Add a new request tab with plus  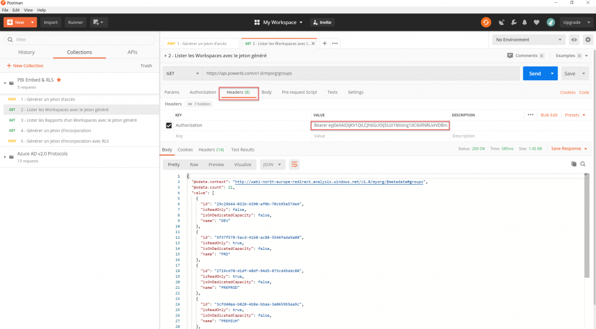(x=325, y=43)
